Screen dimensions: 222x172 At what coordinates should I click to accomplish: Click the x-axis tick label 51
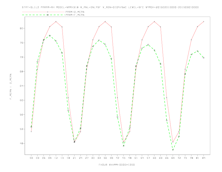(x=136, y=158)
